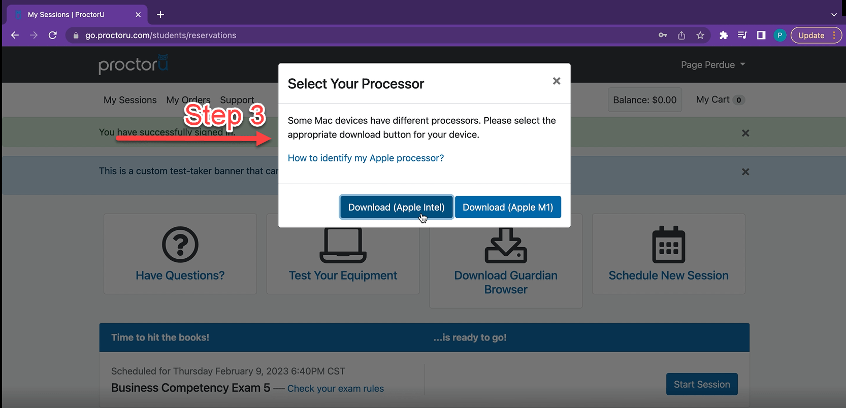
Task: Click the ProctorU logo
Action: point(134,64)
